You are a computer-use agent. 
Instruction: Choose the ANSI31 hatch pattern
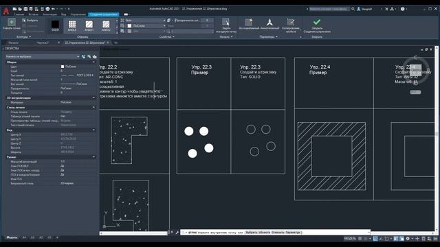point(89,25)
